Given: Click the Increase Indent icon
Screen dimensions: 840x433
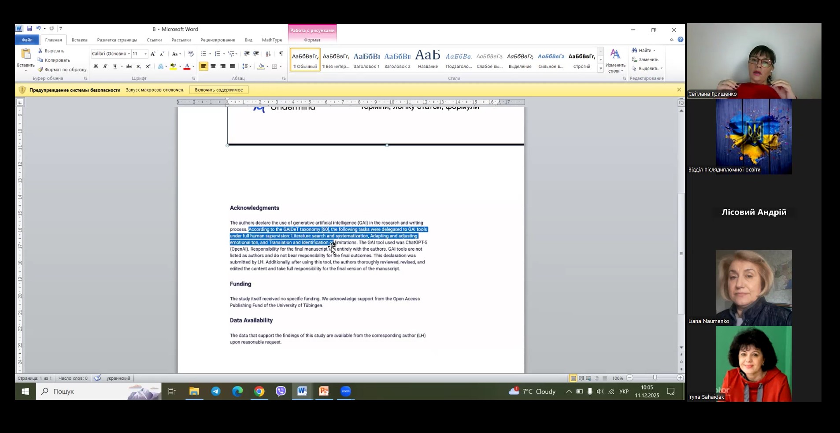Looking at the screenshot, I should click(x=256, y=54).
